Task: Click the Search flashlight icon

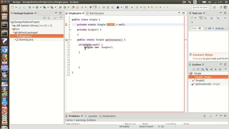Action: tap(82, 7)
